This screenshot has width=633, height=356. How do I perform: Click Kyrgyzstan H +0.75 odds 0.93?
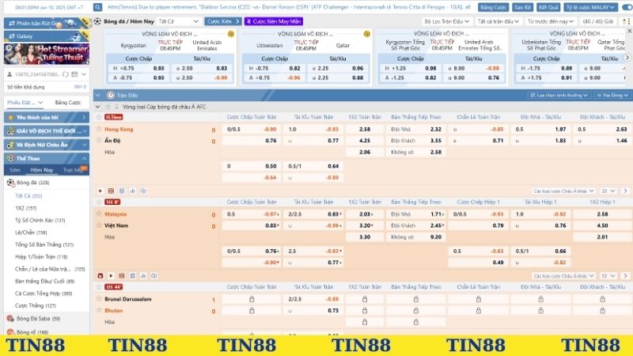(159, 68)
